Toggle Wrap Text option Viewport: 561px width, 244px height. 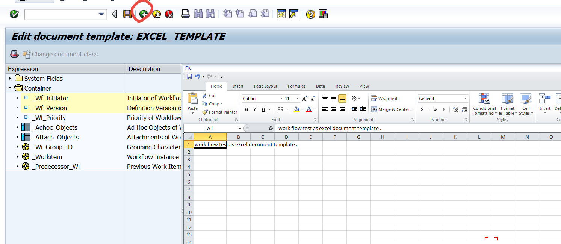[x=384, y=99]
